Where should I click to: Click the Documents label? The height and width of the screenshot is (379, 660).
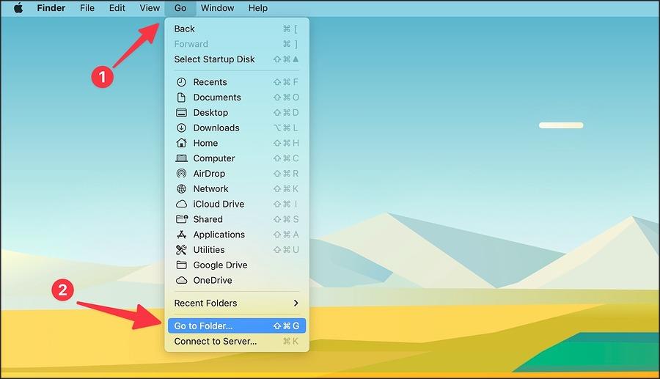click(217, 97)
